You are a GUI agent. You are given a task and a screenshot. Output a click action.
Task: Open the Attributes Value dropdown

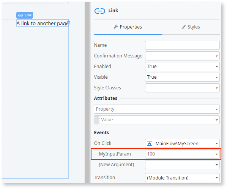[x=157, y=120]
